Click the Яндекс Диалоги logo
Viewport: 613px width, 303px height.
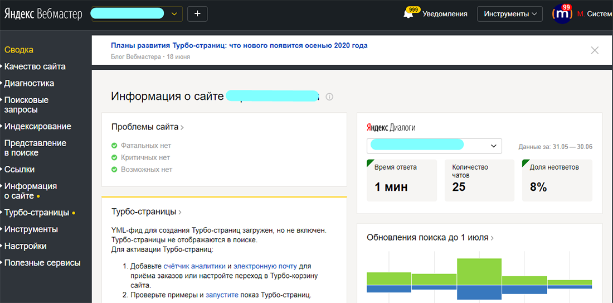pos(391,128)
